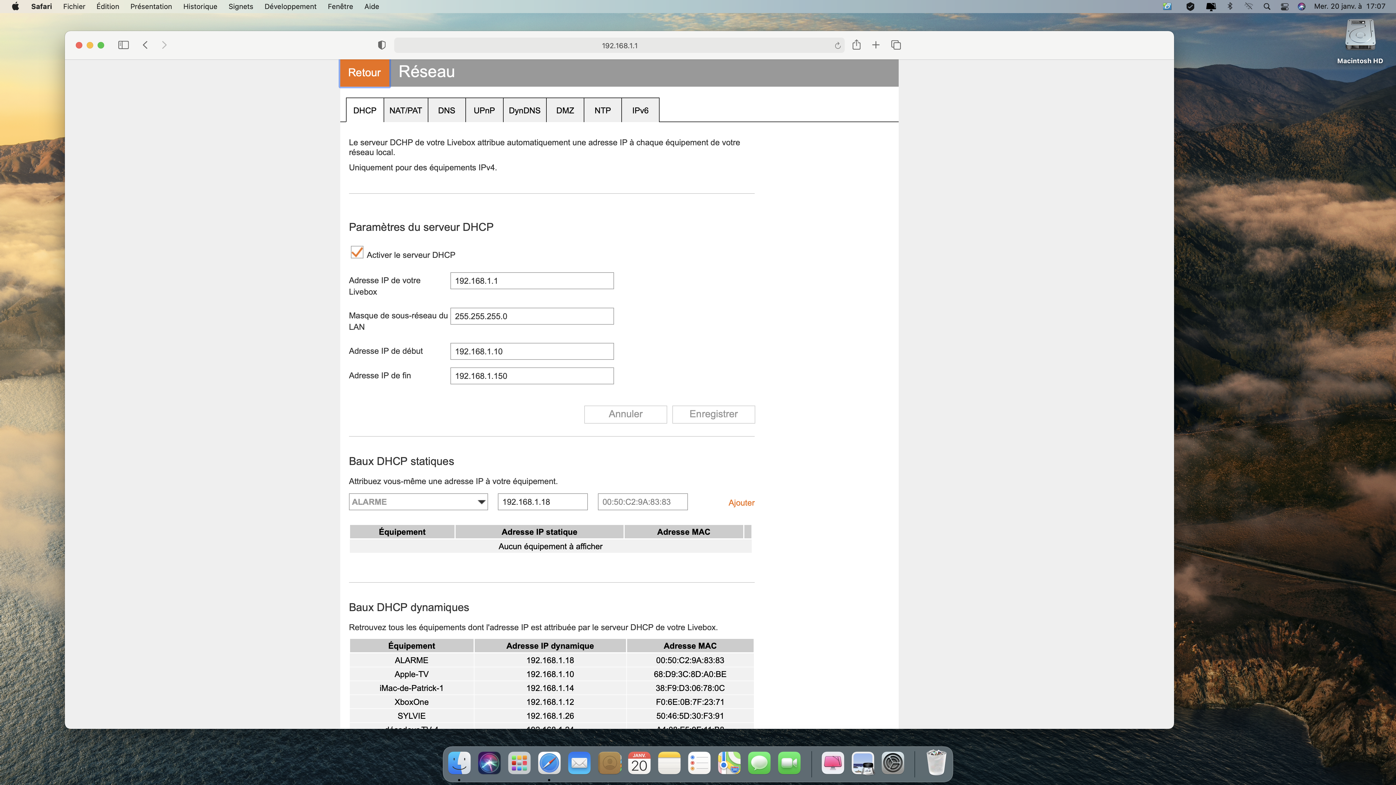The image size is (1396, 785).
Task: Launch Siri from the Dock
Action: [489, 763]
